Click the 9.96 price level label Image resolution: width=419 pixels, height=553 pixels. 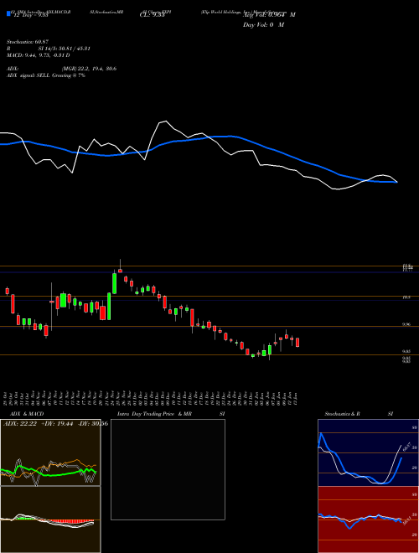406,324
